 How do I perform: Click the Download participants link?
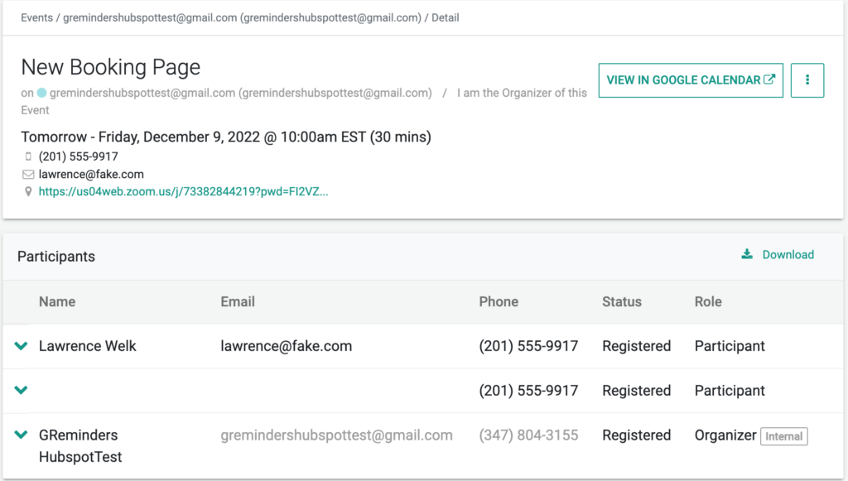pyautogui.click(x=778, y=254)
